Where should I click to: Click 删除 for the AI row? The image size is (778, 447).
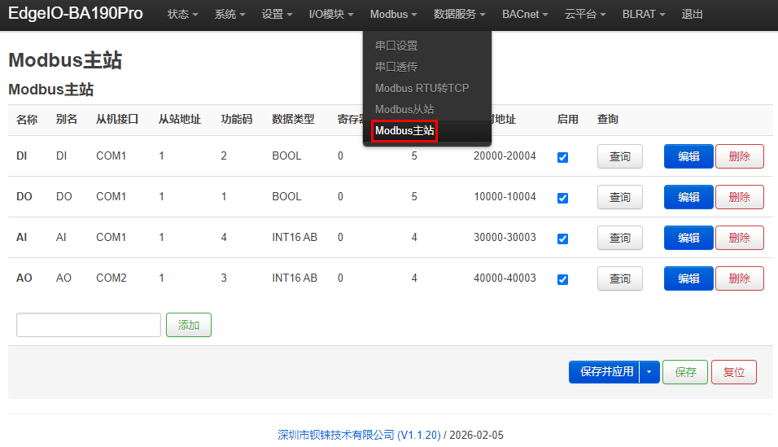coord(739,238)
